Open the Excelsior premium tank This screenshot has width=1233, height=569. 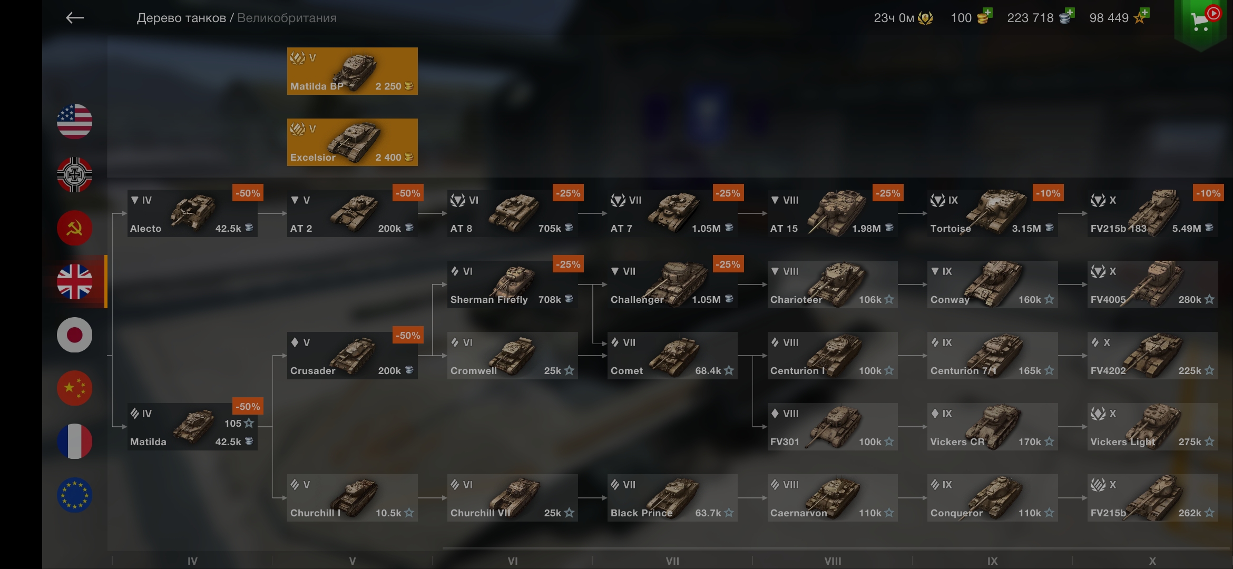[352, 142]
